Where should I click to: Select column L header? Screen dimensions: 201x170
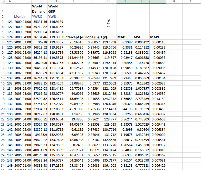click(x=190, y=1)
